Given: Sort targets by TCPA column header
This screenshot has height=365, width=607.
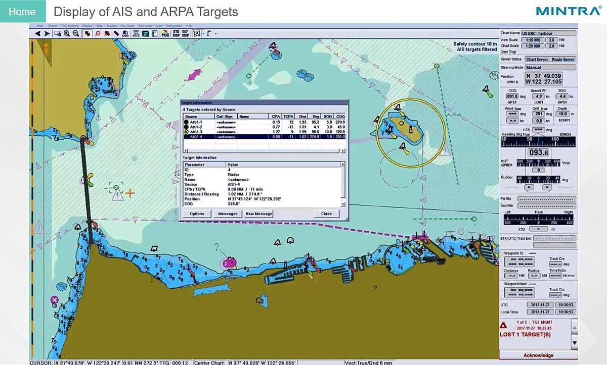Looking at the screenshot, I should [288, 116].
